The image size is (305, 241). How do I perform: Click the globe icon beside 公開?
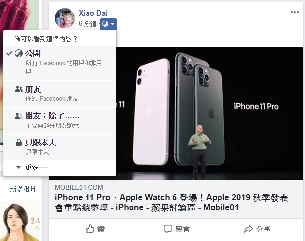coord(19,53)
